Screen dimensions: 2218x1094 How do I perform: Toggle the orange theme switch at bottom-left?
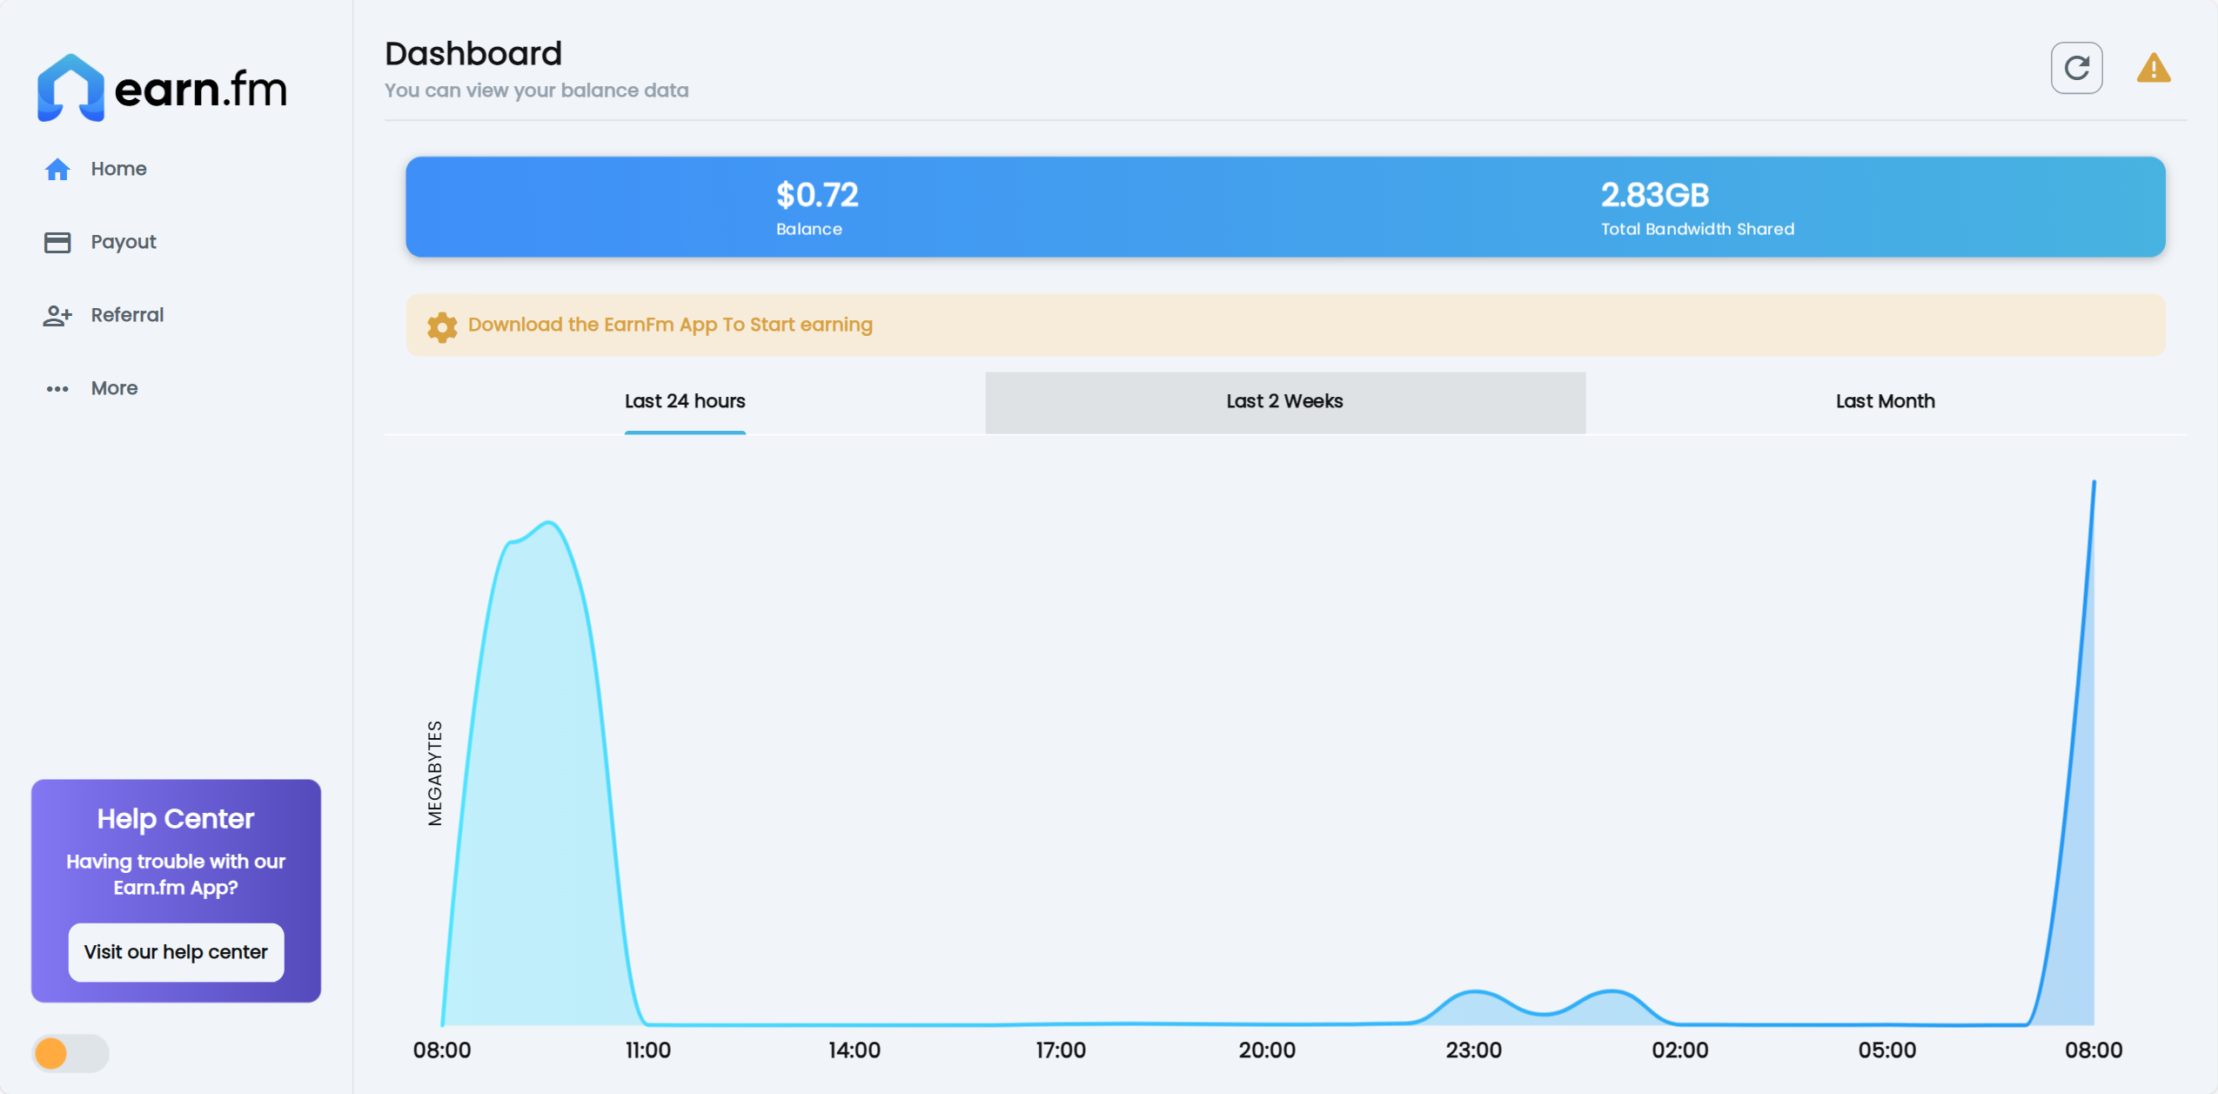(x=70, y=1053)
